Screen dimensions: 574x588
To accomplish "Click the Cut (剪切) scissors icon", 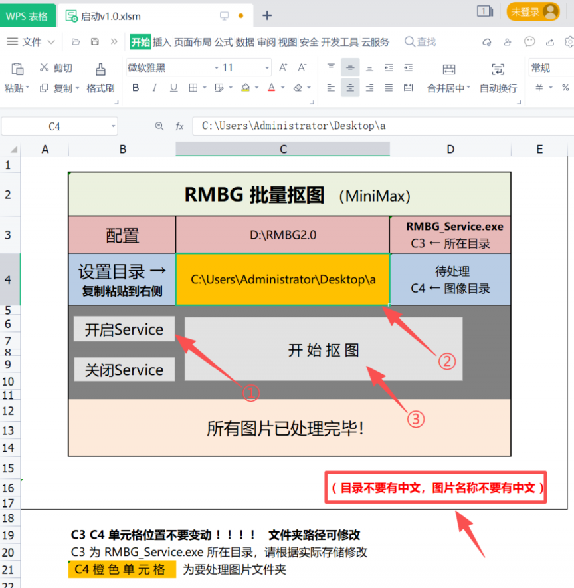I will 44,67.
